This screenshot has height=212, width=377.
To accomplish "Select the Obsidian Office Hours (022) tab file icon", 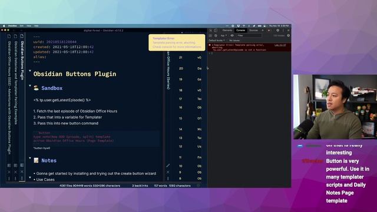I will point(9,36).
